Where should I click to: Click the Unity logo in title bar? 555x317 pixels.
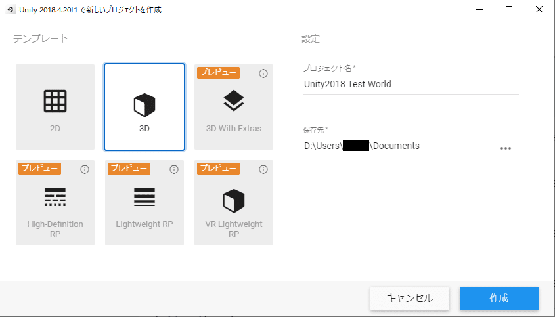click(x=11, y=10)
